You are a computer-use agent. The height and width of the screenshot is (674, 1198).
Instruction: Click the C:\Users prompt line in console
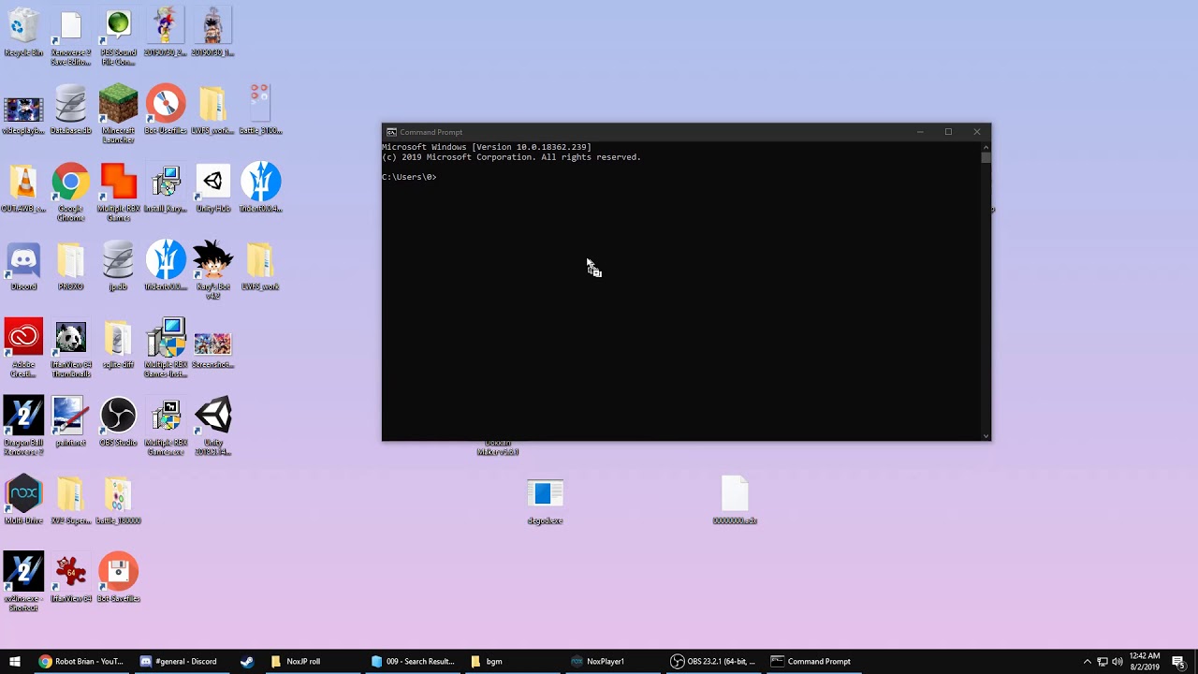click(409, 177)
